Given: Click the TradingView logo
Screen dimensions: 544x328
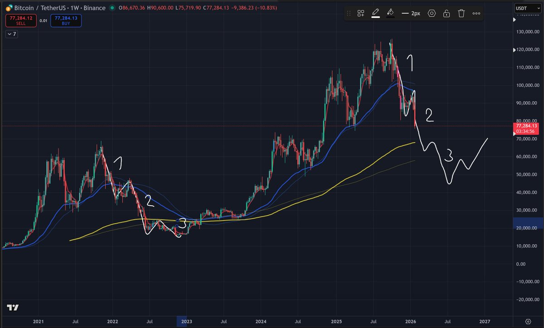Looking at the screenshot, I should (x=13, y=308).
